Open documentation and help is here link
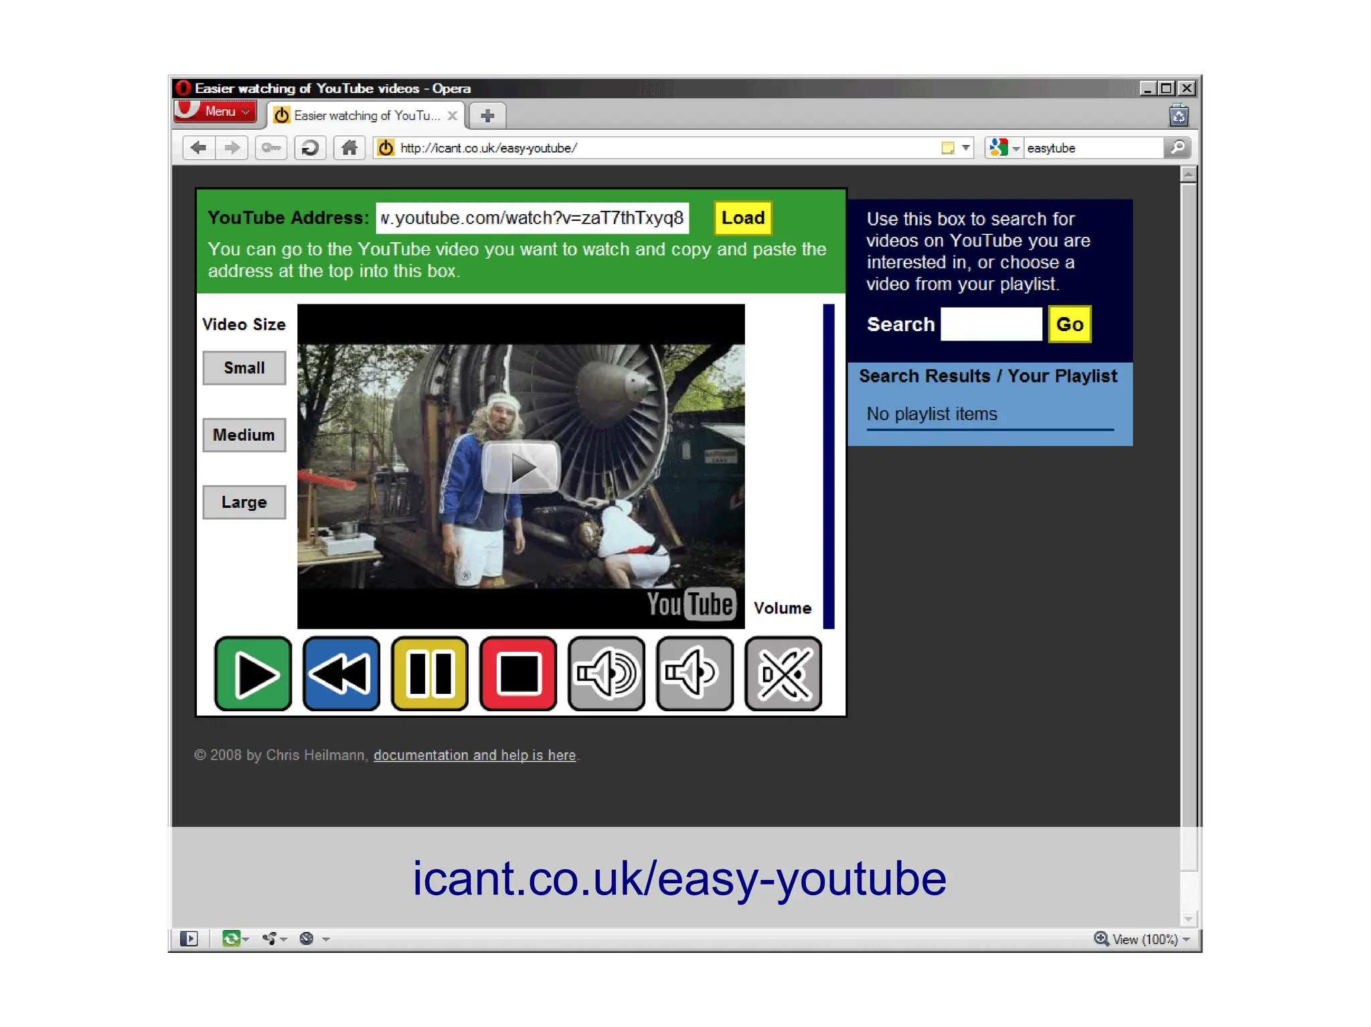The height and width of the screenshot is (1027, 1371). tap(475, 755)
